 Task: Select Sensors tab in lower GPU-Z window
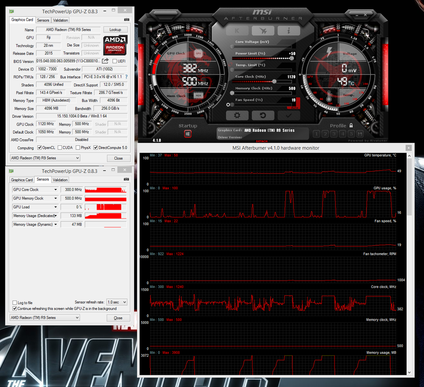tap(43, 179)
